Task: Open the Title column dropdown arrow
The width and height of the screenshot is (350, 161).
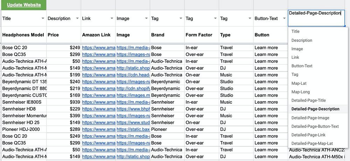Action: (x=43, y=19)
